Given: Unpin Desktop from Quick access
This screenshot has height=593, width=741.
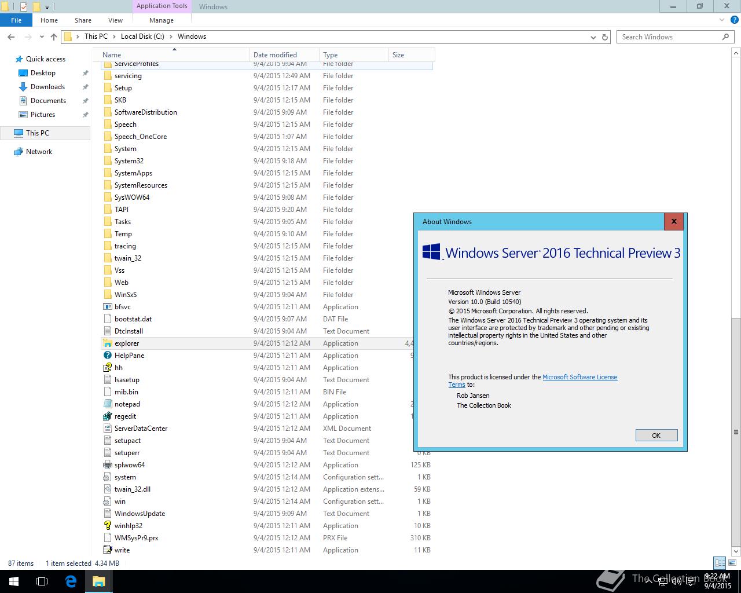Looking at the screenshot, I should click(85, 73).
